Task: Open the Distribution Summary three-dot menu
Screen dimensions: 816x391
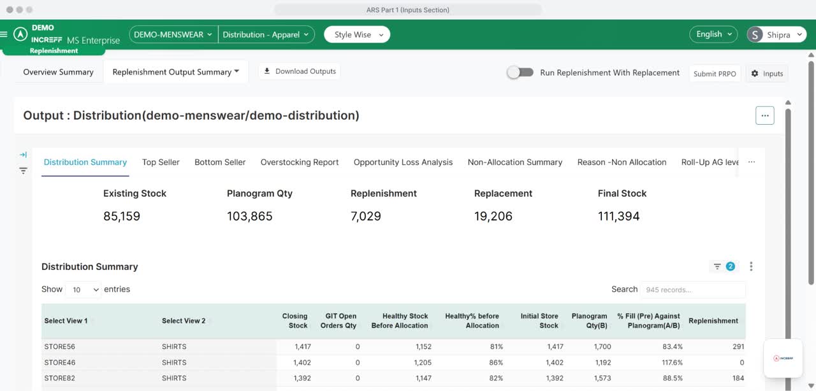Action: pos(751,267)
